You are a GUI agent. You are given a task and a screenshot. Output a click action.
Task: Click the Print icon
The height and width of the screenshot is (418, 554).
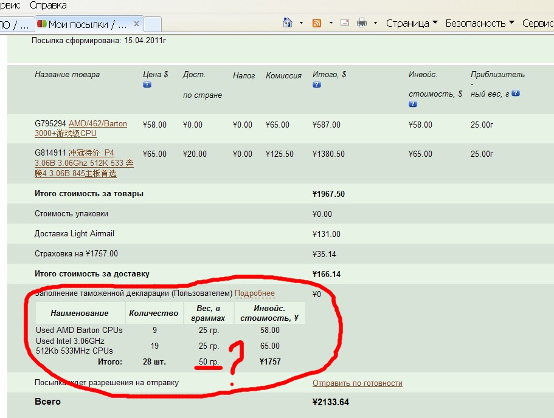tap(362, 23)
